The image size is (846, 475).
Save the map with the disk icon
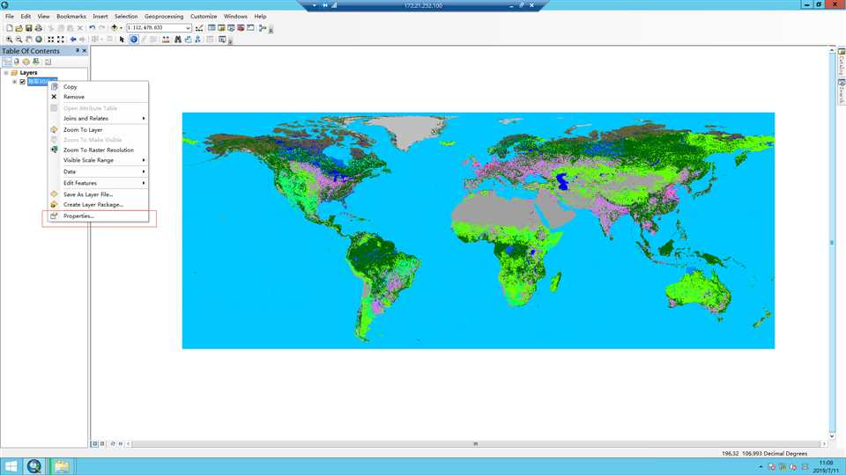[28, 28]
